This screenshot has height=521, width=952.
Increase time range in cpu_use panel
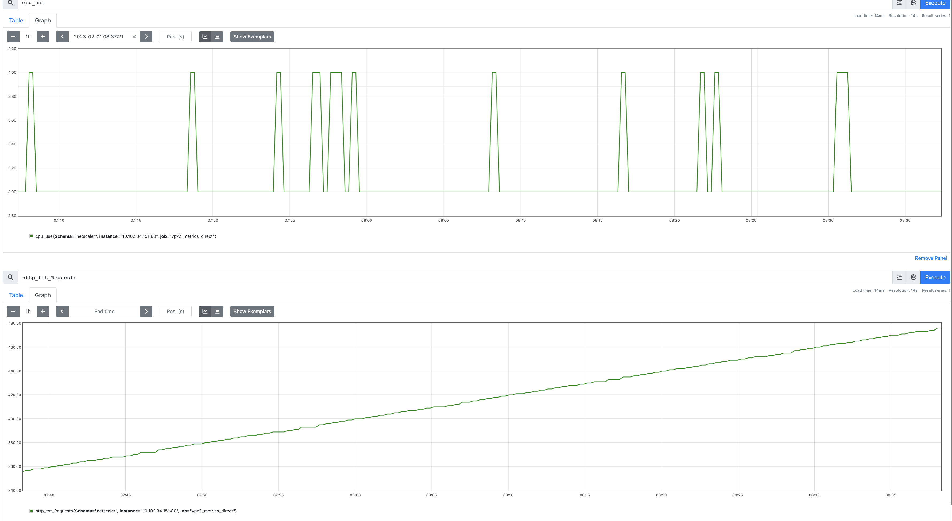point(43,37)
